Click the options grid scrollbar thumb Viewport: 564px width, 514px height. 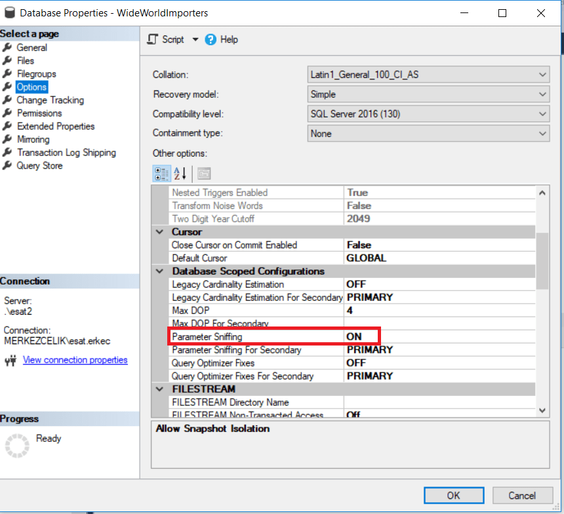click(x=542, y=261)
